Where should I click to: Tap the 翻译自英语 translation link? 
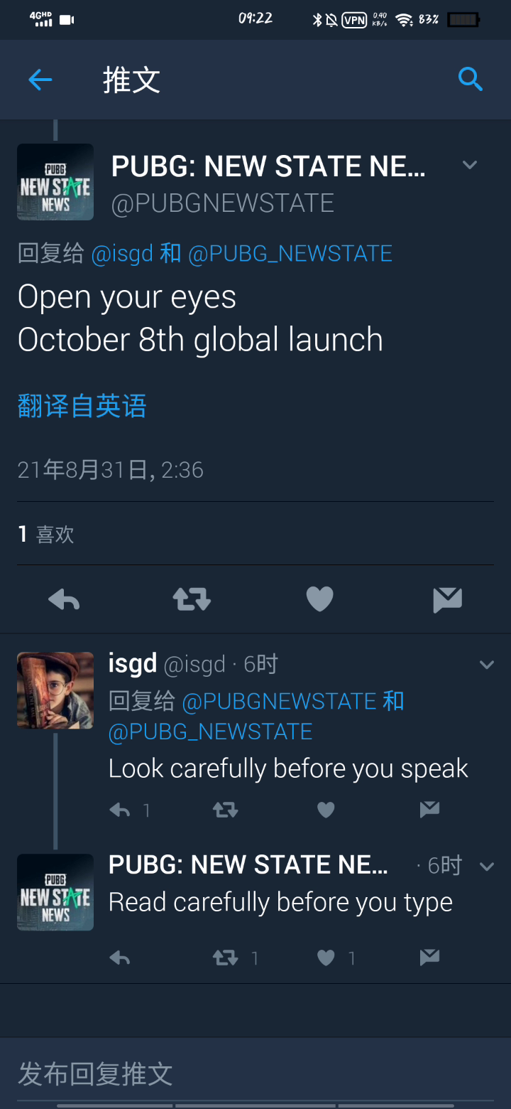82,407
